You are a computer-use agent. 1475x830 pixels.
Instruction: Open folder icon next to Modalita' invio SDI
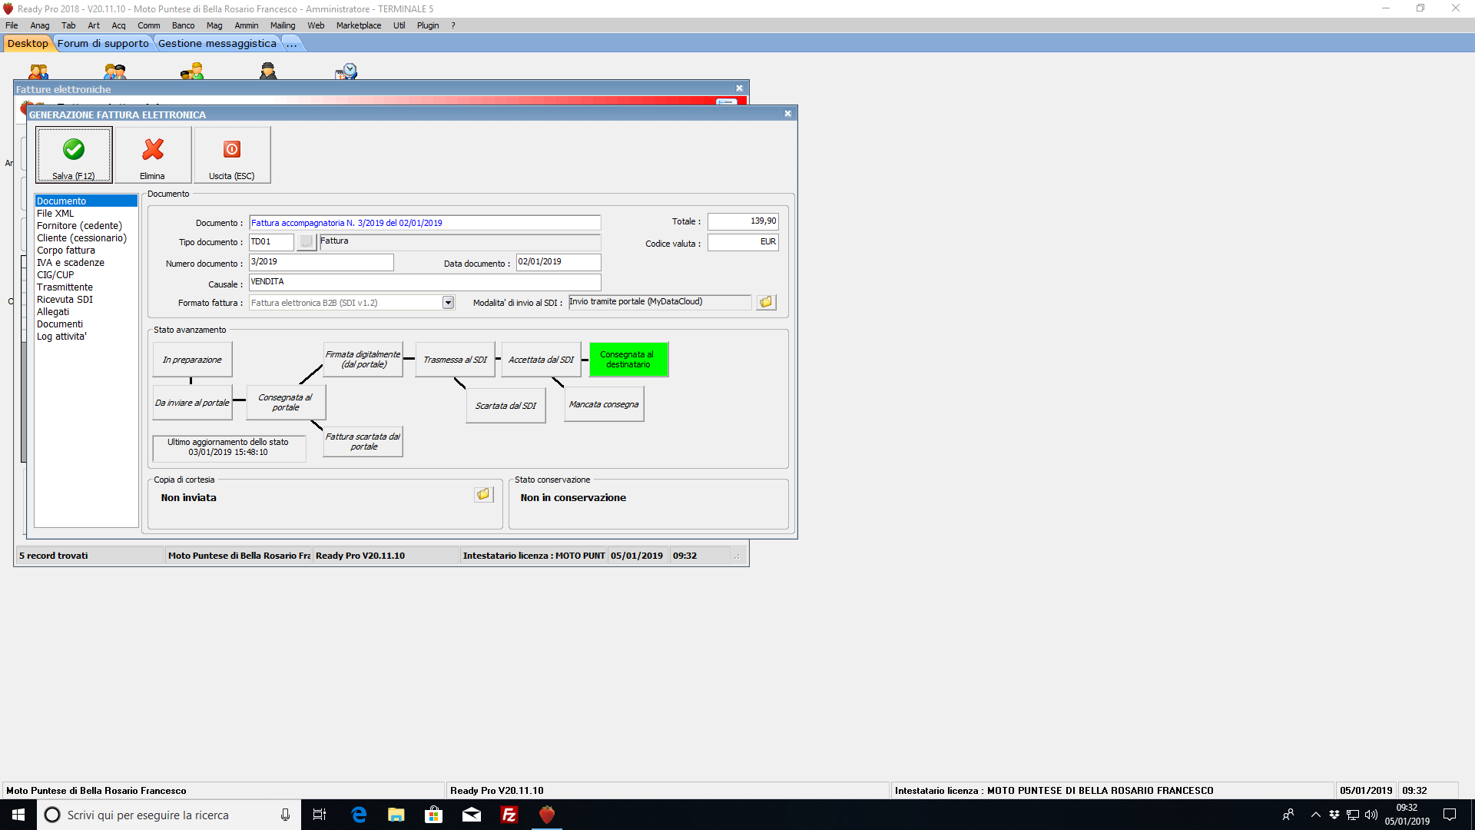pyautogui.click(x=766, y=302)
